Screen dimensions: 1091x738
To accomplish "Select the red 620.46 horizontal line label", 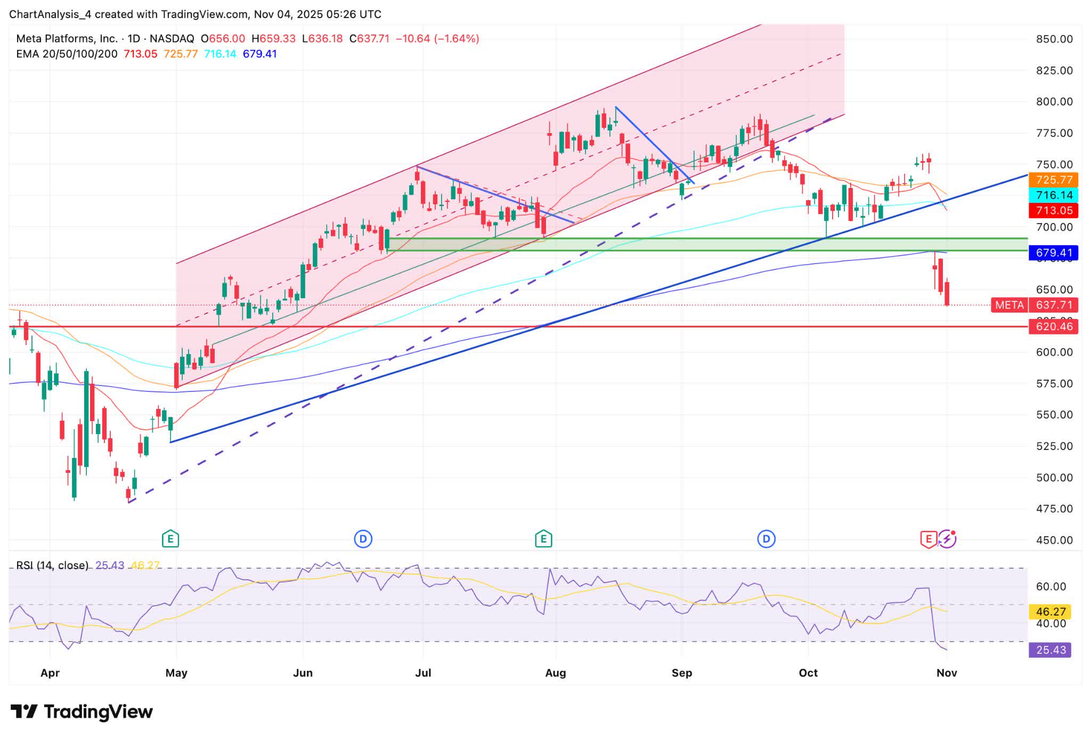I will point(1054,326).
